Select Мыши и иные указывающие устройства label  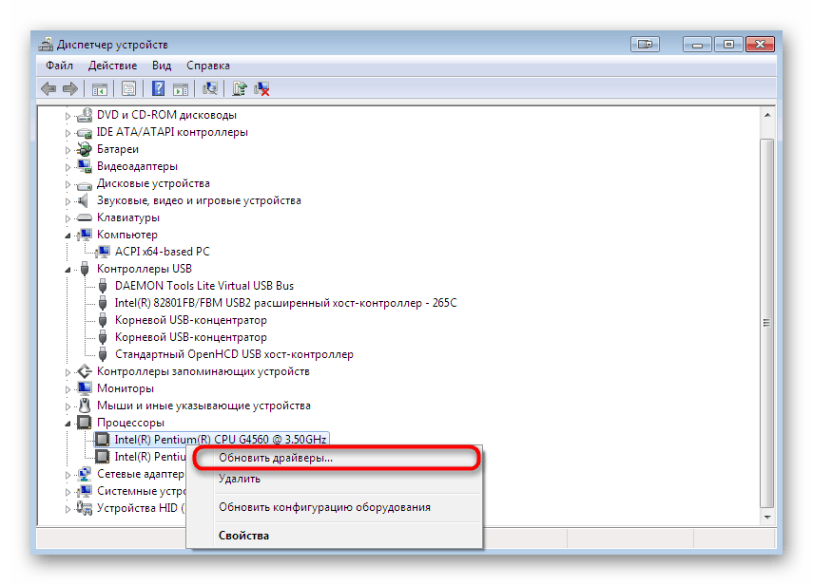coord(203,406)
